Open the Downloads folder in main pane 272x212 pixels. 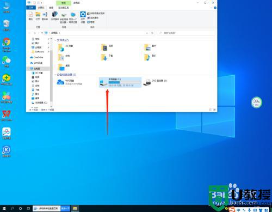coord(107,57)
